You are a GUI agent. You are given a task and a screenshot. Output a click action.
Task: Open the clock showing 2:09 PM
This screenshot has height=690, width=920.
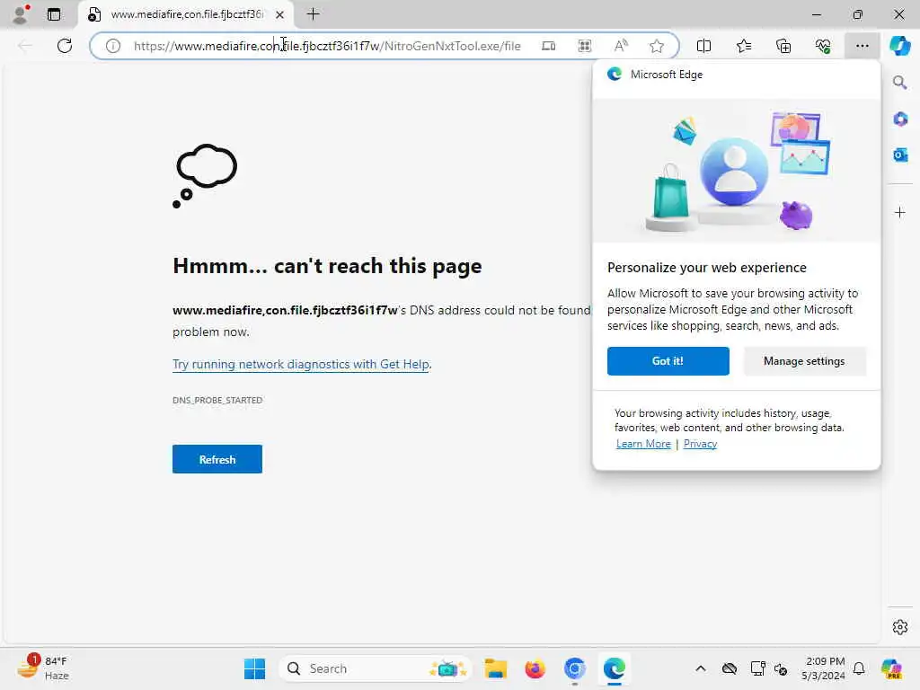click(x=823, y=668)
